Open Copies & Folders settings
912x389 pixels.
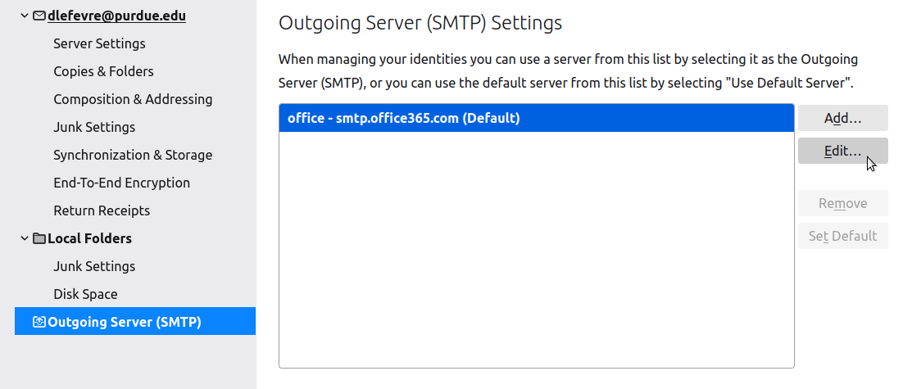coord(103,71)
